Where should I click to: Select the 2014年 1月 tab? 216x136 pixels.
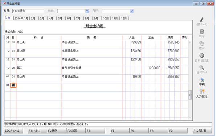tap(21, 18)
